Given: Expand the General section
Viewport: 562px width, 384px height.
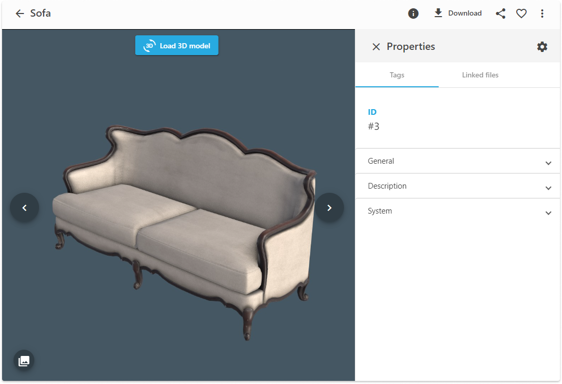Looking at the screenshot, I should click(x=457, y=162).
